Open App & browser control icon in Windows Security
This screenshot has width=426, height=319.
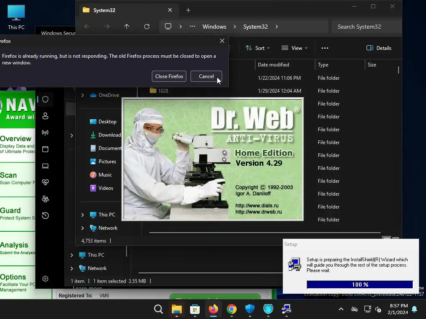click(45, 149)
